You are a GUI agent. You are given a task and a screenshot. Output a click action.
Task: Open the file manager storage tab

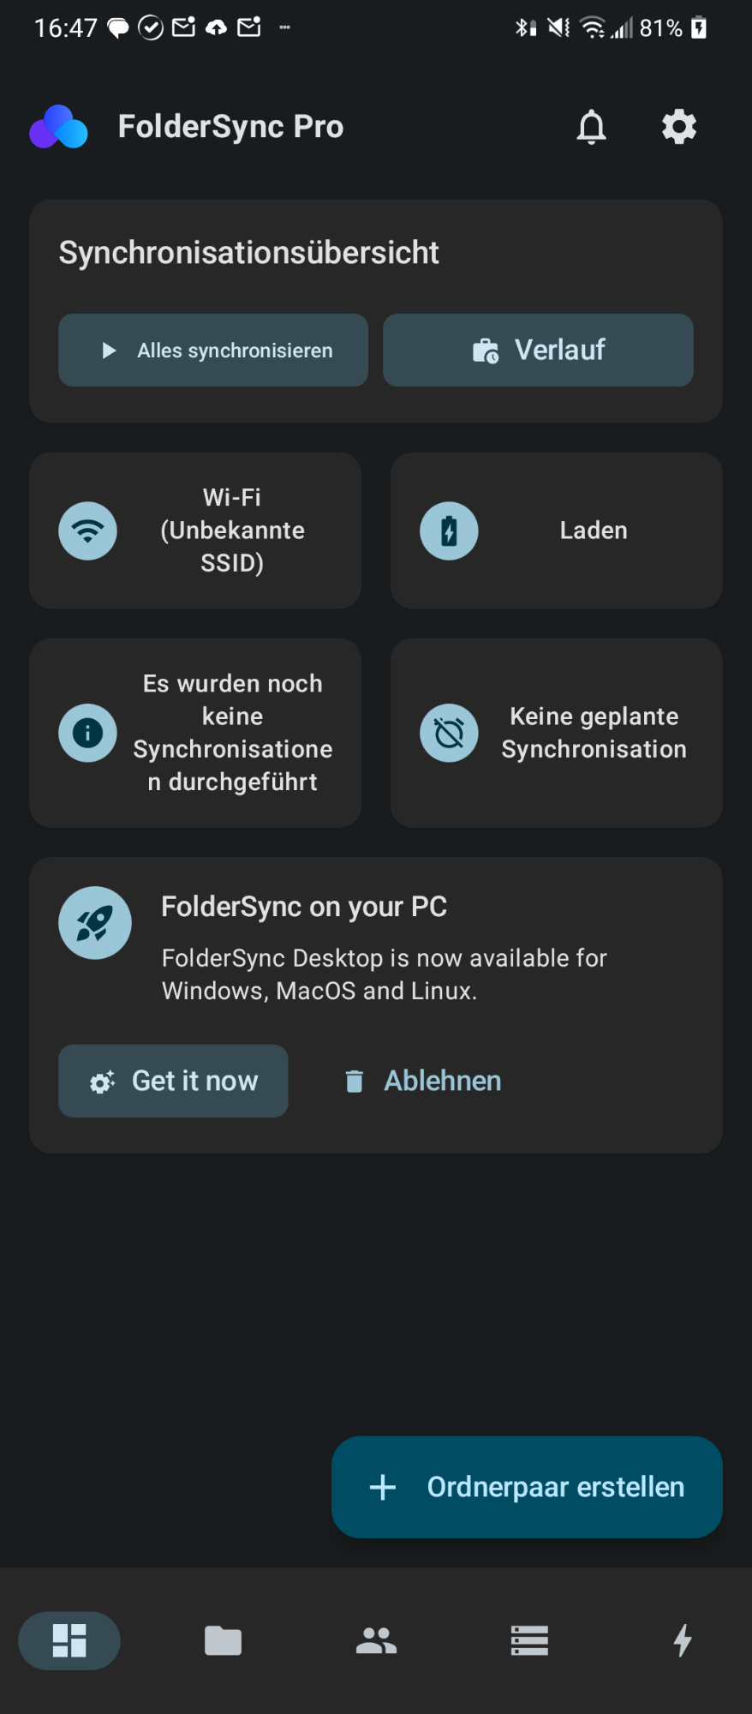[529, 1640]
